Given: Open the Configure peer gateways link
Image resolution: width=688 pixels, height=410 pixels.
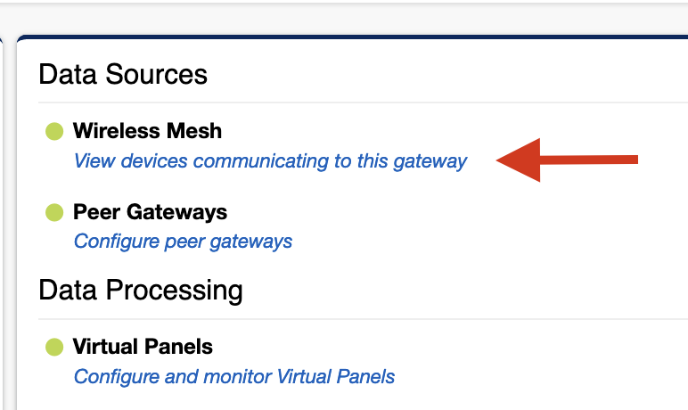Looking at the screenshot, I should [x=183, y=241].
